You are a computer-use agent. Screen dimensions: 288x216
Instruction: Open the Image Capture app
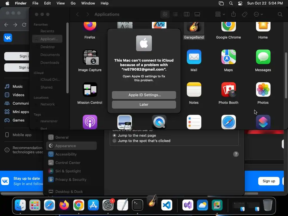tap(90, 57)
